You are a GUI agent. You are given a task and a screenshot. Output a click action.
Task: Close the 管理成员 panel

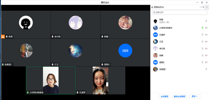click(x=203, y=7)
